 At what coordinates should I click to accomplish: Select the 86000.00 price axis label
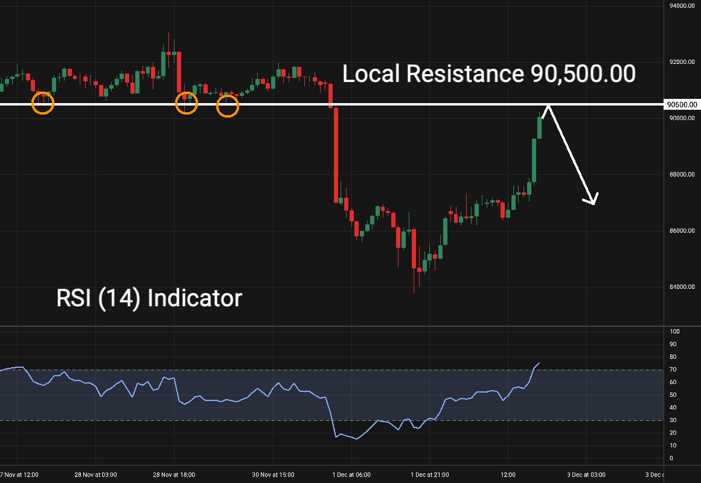(682, 231)
